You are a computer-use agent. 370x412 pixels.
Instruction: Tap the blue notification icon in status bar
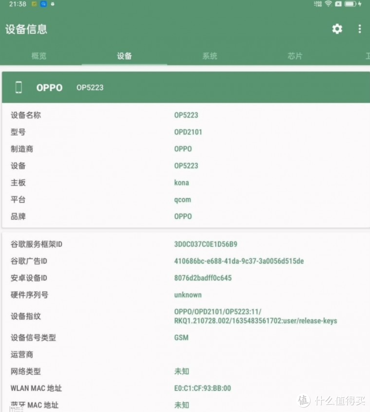(44, 4)
